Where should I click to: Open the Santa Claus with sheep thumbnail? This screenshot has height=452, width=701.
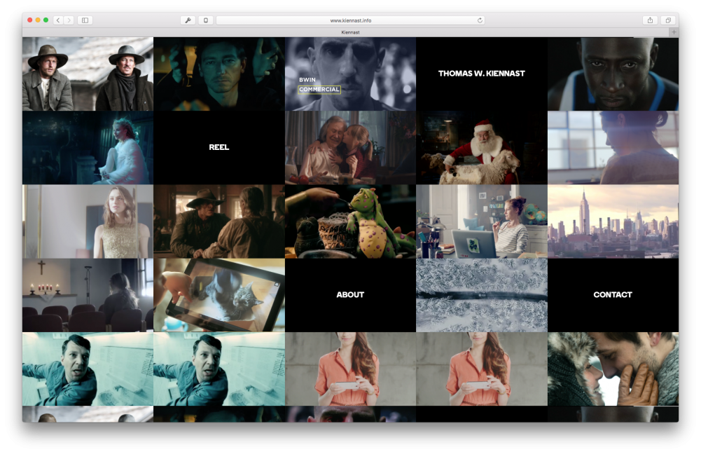click(482, 148)
